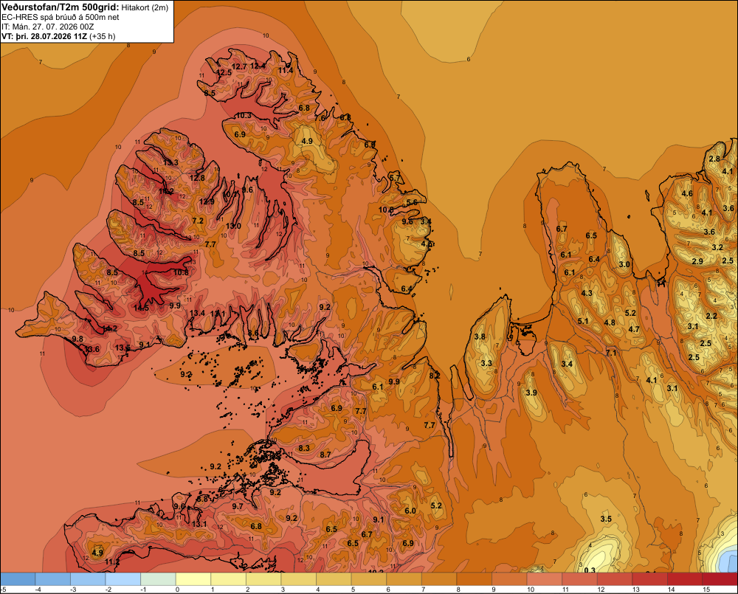Click the 8.7 temperature value

(x=325, y=455)
